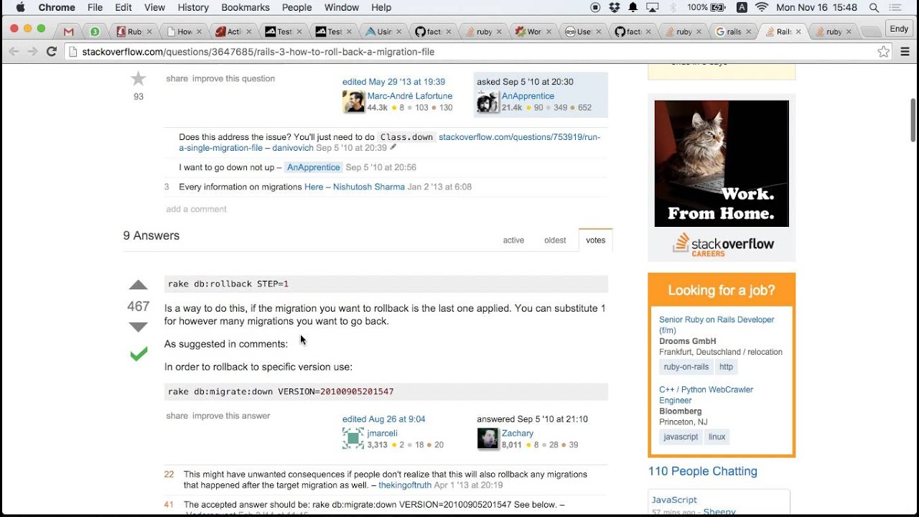This screenshot has width=919, height=517.
Task: Click the address bar URL field
Action: 471,52
